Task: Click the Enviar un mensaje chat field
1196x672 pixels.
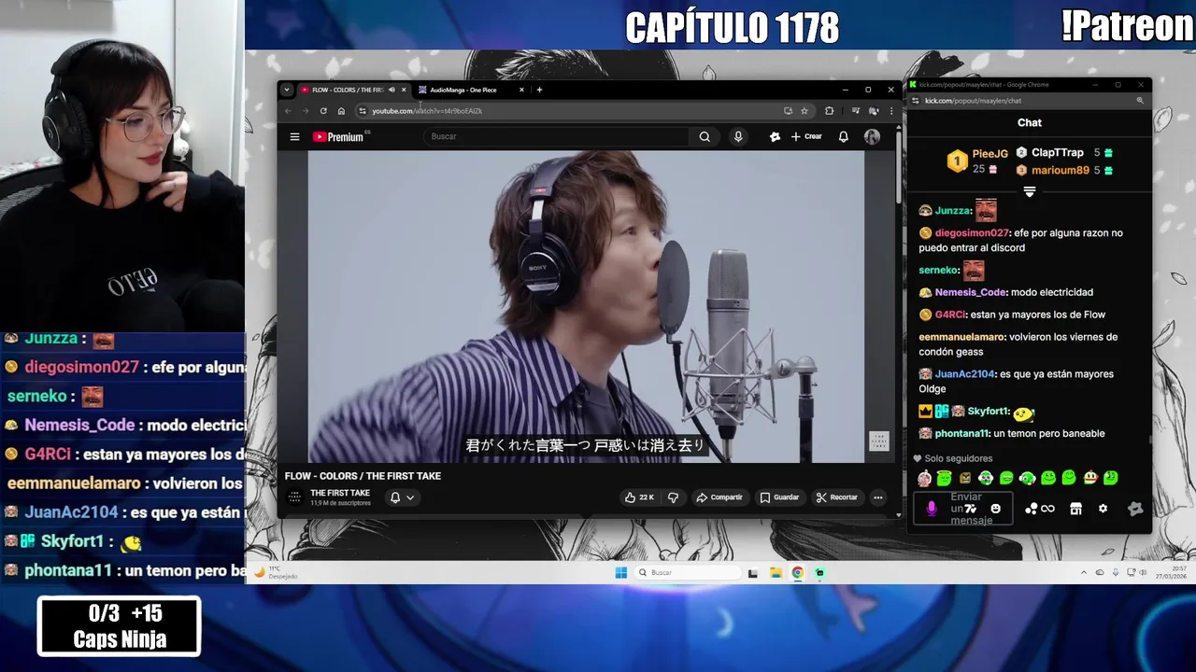Action: click(963, 509)
